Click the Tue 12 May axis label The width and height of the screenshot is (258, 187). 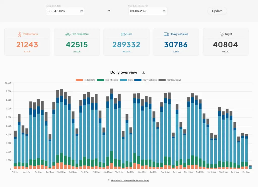tap(165, 172)
